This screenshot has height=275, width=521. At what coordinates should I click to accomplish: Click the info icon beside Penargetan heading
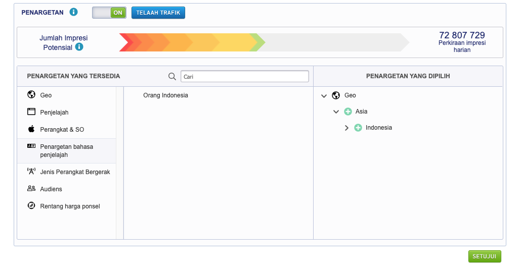coord(74,12)
